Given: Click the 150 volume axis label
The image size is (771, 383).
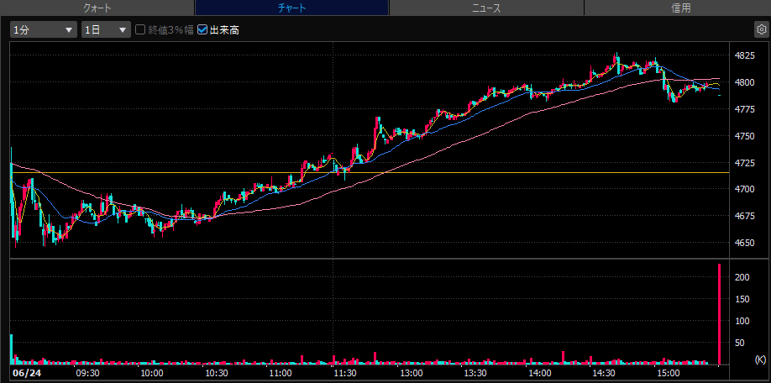Looking at the screenshot, I should pos(742,299).
